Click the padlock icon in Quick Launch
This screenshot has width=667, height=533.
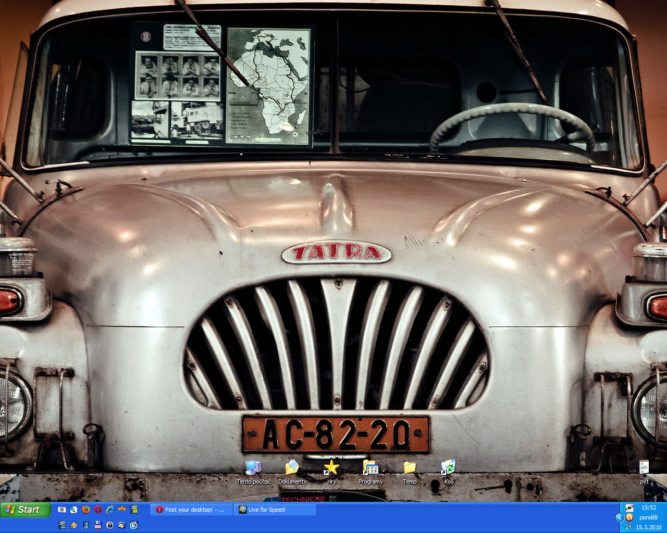110,525
